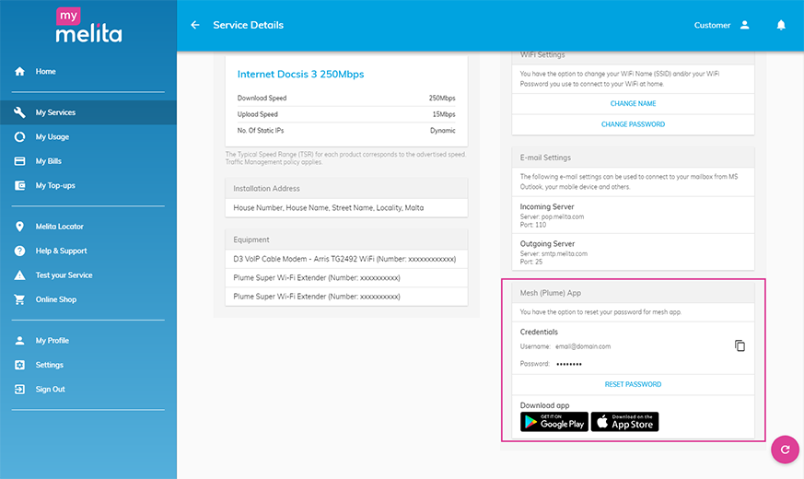
Task: Click the Settings gear icon in sidebar
Action: (19, 365)
